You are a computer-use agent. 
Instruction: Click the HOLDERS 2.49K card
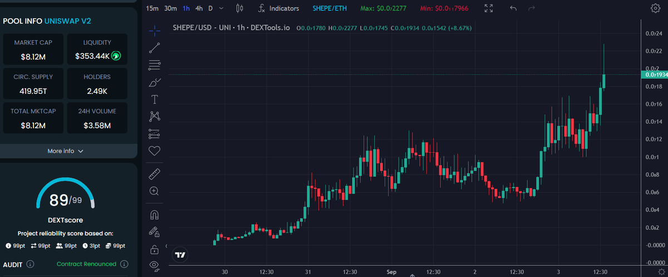[x=97, y=84]
